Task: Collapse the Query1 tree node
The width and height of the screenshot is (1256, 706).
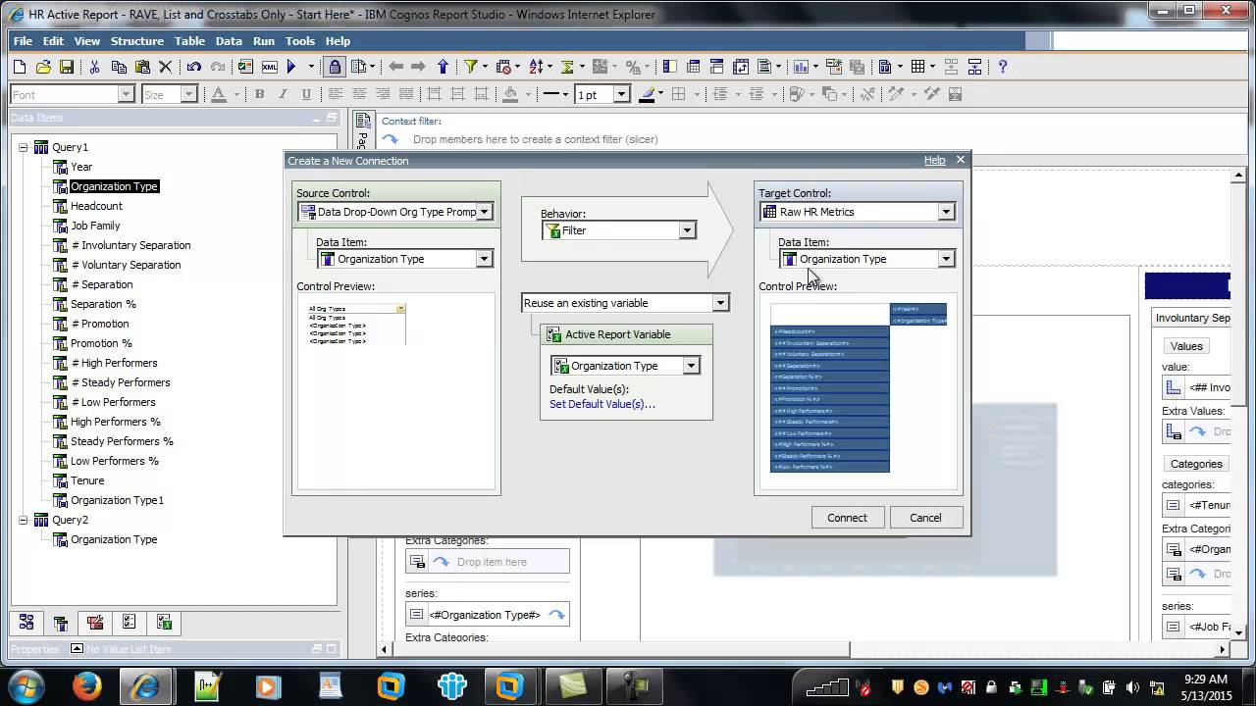Action: (23, 147)
